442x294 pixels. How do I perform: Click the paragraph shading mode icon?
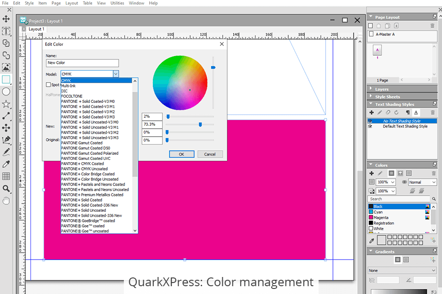(407, 113)
